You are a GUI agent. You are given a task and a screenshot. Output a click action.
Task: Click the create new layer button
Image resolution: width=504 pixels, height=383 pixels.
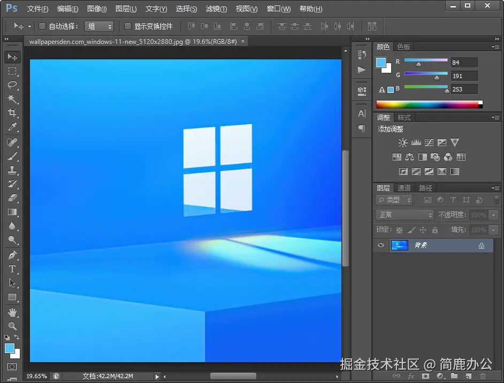tap(469, 376)
